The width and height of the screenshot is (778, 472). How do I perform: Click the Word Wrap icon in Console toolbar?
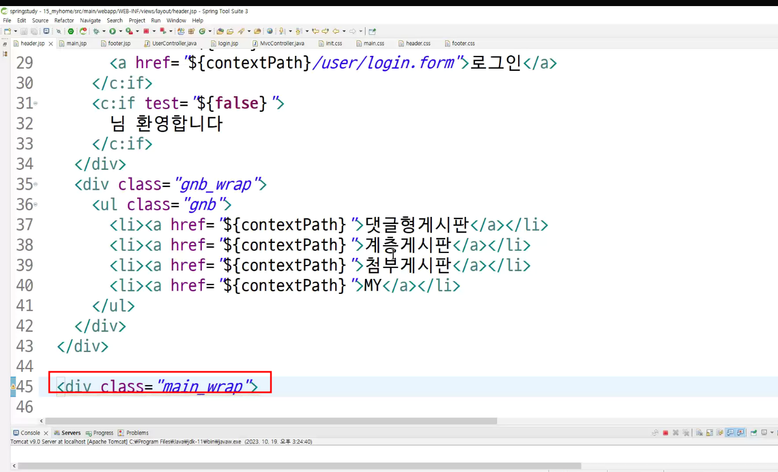click(x=719, y=433)
